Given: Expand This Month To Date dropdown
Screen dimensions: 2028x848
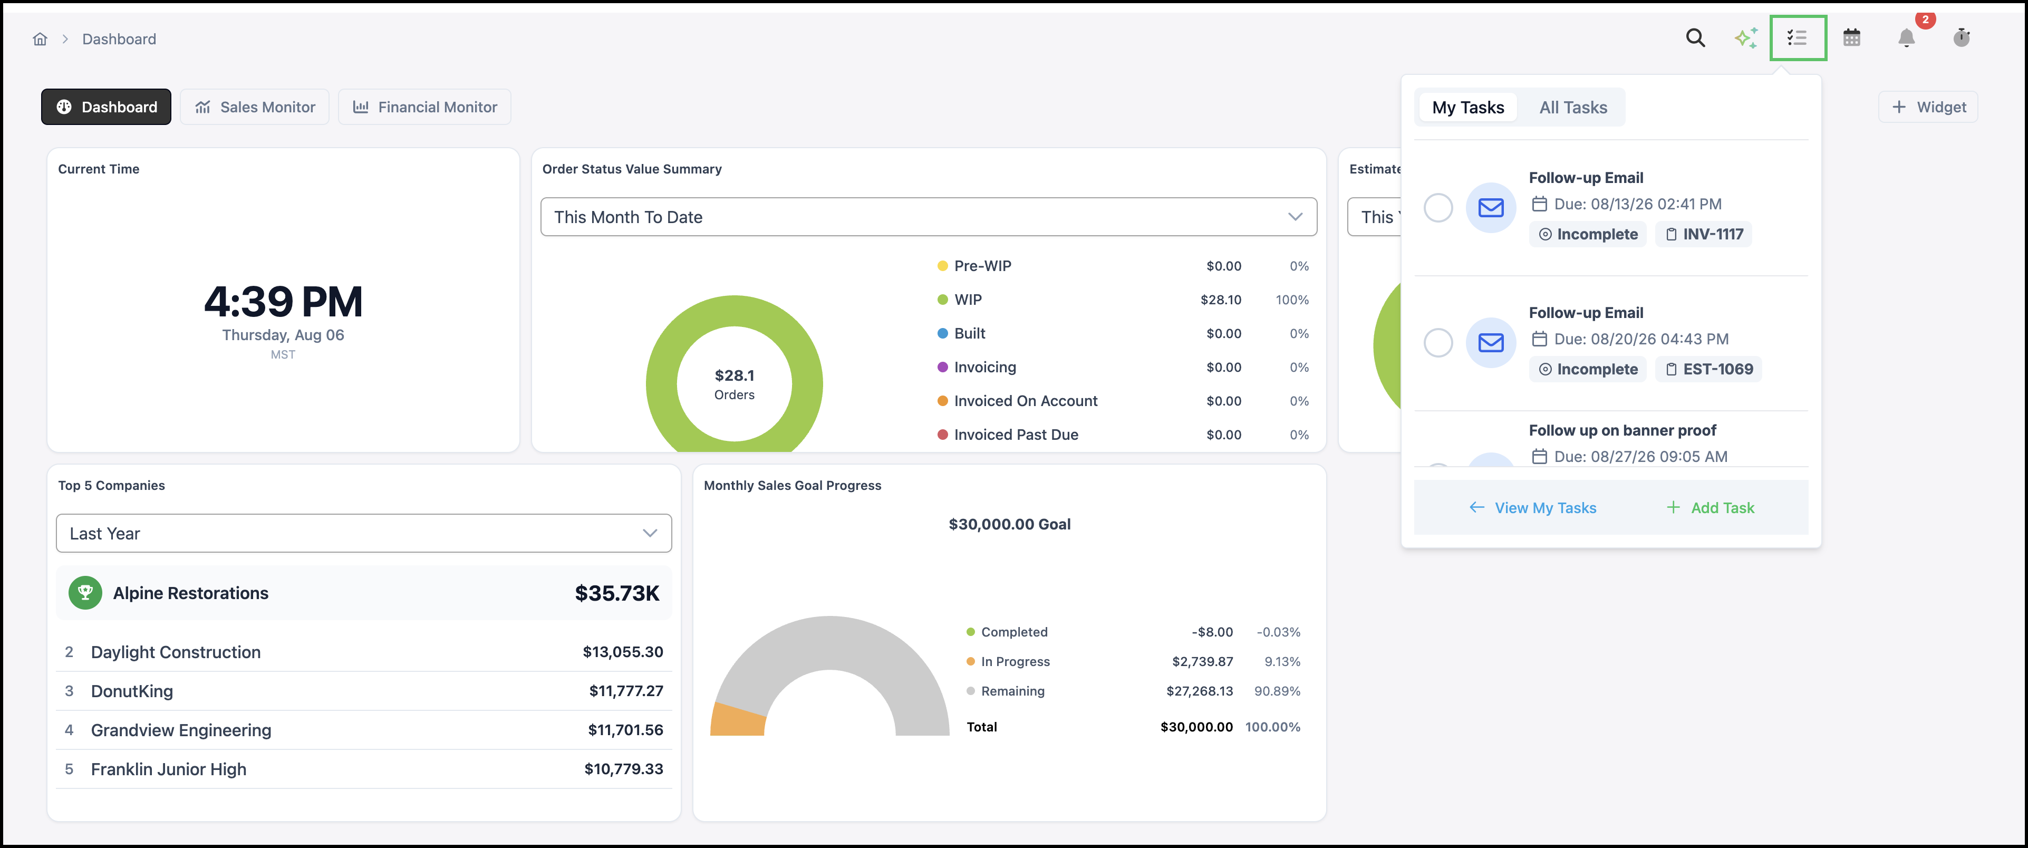Looking at the screenshot, I should tap(928, 217).
